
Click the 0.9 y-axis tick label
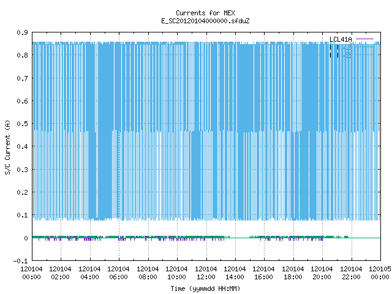pos(22,32)
